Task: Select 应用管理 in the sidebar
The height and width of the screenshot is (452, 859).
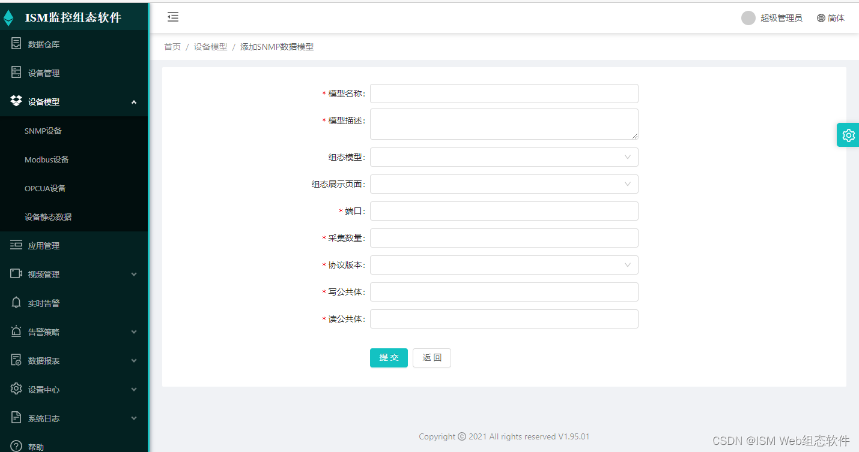Action: [x=74, y=246]
